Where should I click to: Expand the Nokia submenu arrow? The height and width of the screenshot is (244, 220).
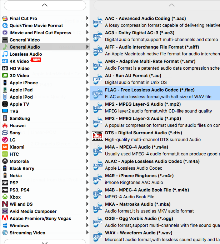[x=87, y=175]
